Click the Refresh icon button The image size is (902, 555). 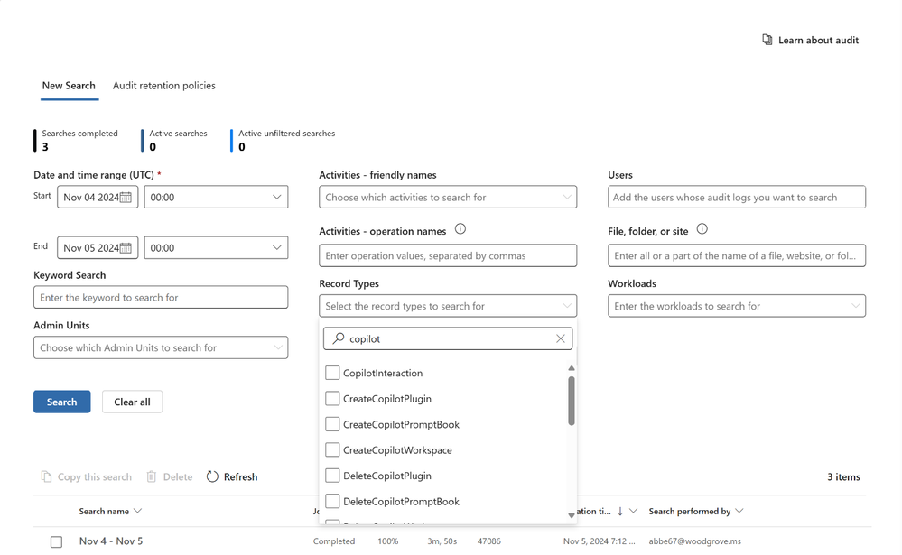point(212,476)
